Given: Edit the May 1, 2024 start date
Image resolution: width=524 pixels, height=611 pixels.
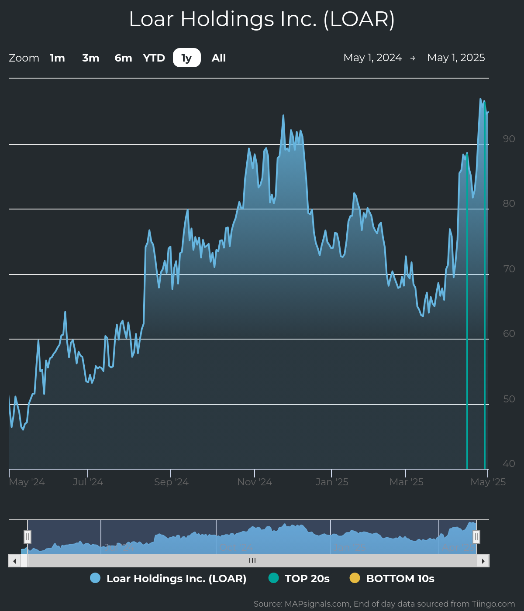Looking at the screenshot, I should (x=372, y=58).
